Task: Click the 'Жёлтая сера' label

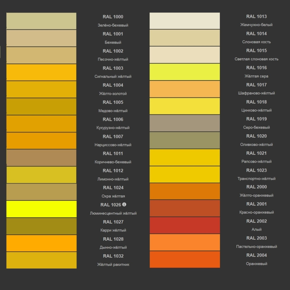Action: coord(256,76)
